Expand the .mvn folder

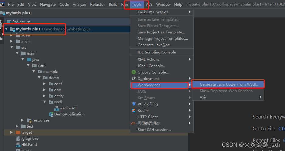click(12, 41)
